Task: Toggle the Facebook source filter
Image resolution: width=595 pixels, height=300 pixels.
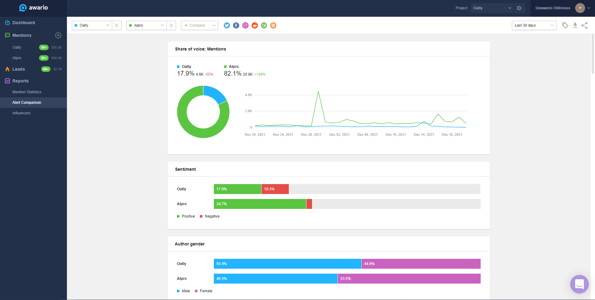Action: click(236, 25)
